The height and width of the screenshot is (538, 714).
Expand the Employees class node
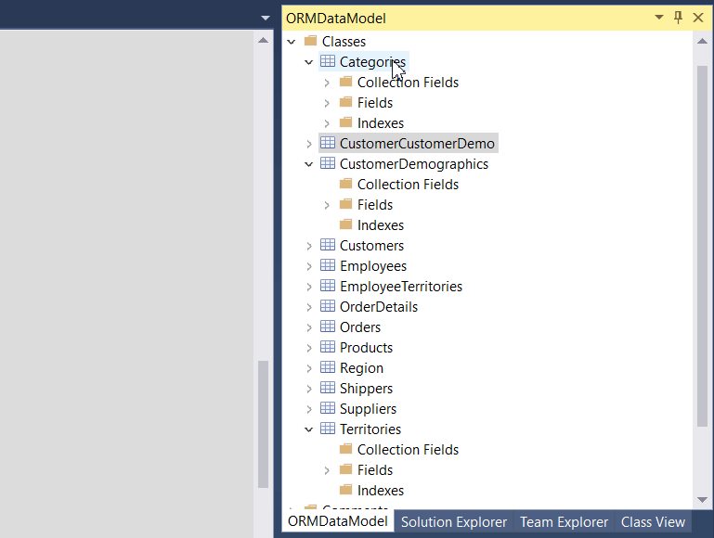(x=309, y=266)
